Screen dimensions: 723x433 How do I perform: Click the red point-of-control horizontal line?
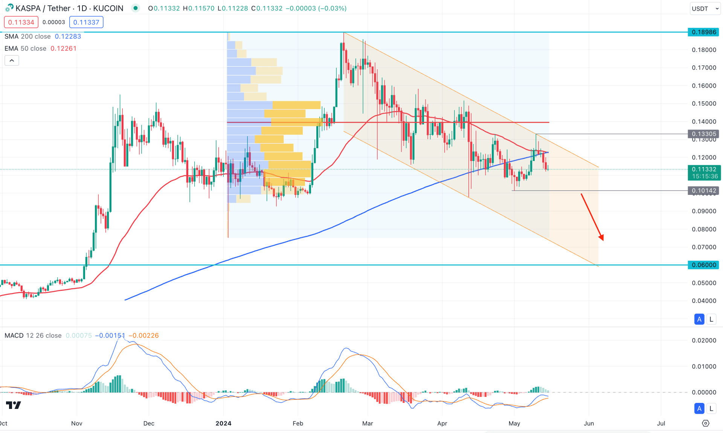pyautogui.click(x=388, y=122)
